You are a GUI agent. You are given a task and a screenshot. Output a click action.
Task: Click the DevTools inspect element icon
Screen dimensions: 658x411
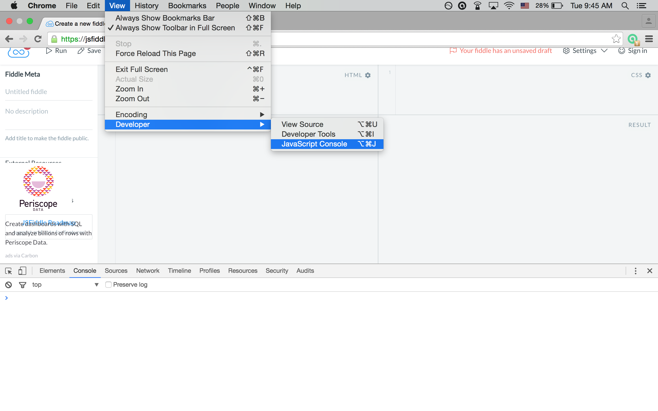click(8, 271)
